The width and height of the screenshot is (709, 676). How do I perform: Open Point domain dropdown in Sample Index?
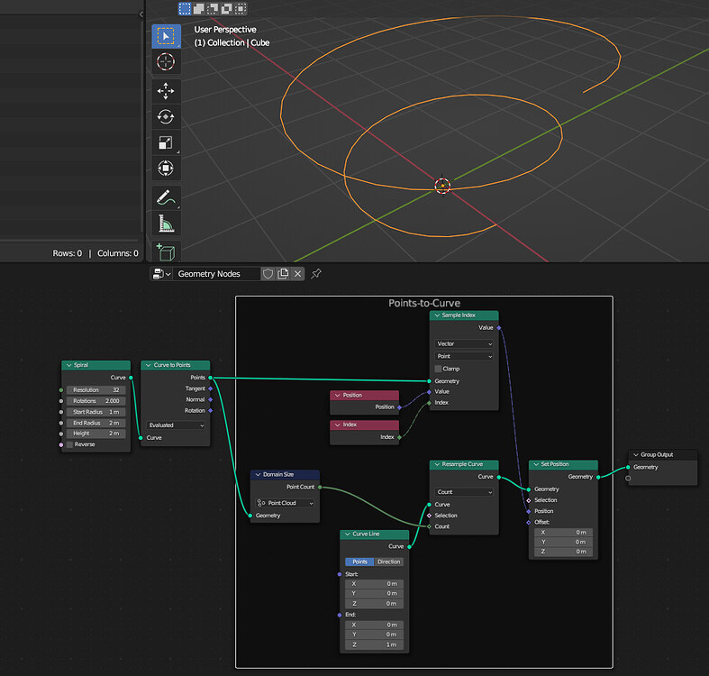pyautogui.click(x=464, y=357)
